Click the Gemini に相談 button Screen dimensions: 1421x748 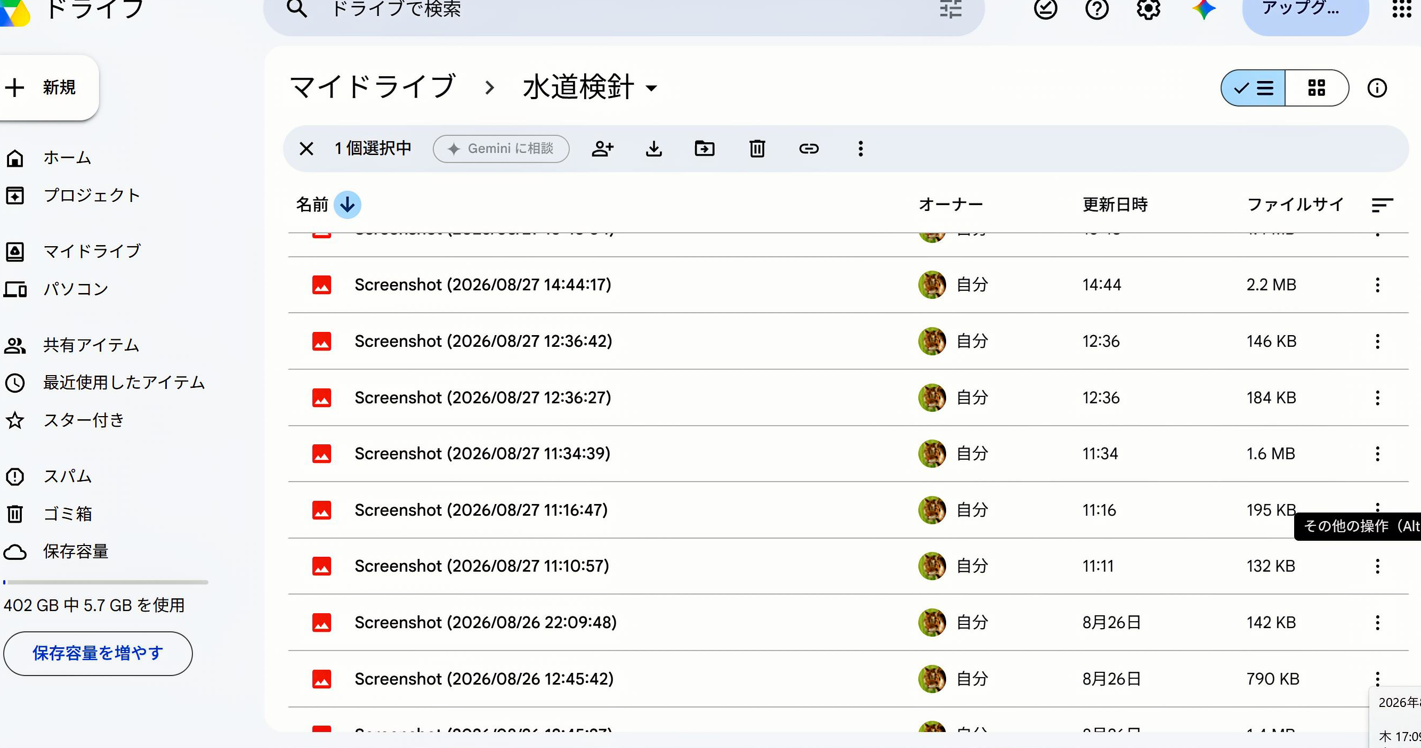(x=501, y=149)
